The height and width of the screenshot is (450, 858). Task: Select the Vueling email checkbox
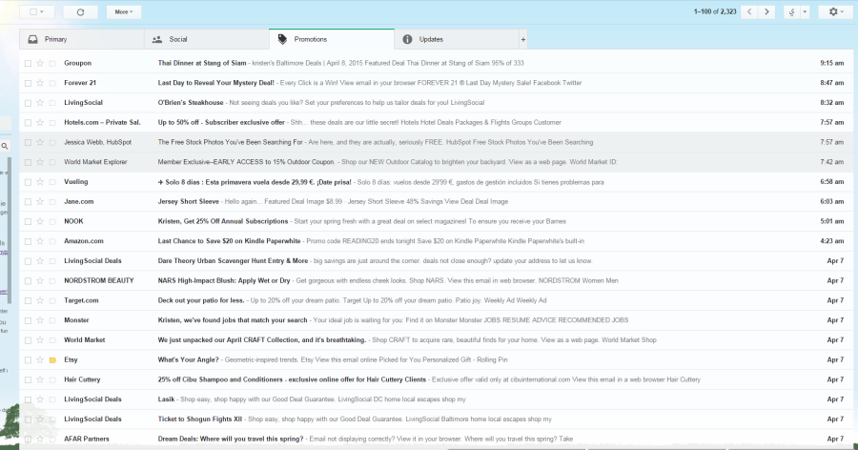pos(28,182)
